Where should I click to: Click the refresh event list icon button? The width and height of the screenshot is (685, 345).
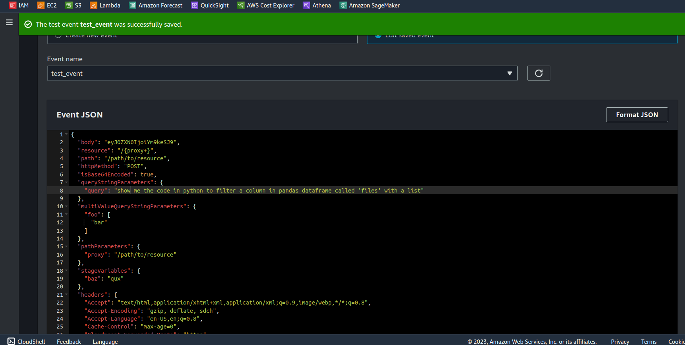[x=539, y=73]
